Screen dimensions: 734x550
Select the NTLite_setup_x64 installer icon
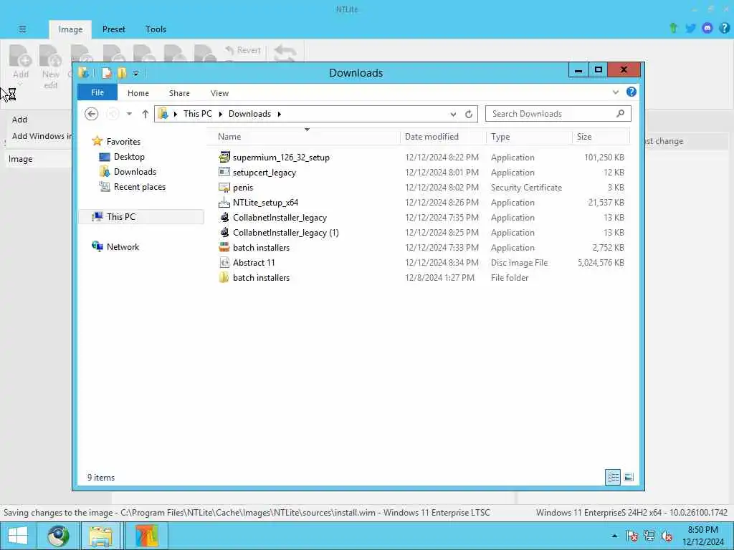coord(224,203)
